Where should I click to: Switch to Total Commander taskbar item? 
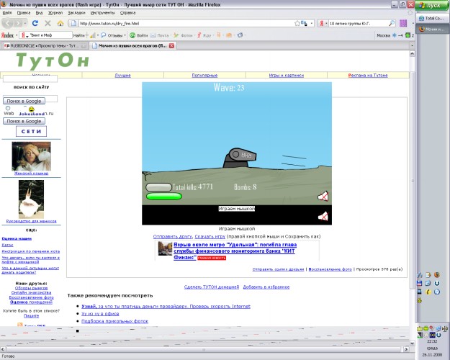(x=432, y=18)
